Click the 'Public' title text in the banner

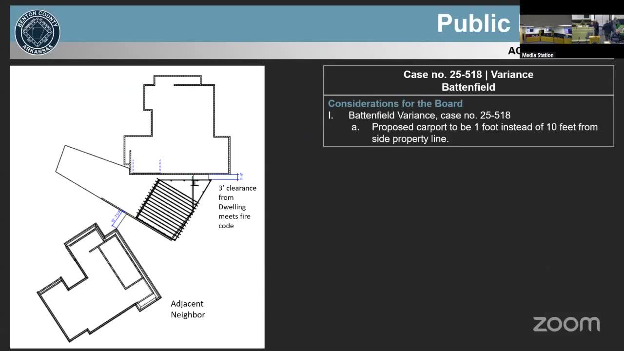(473, 23)
